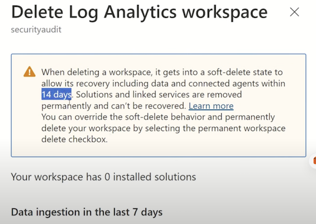
Task: Click the "Delete Log Analytics workspace" title
Action: (x=139, y=12)
